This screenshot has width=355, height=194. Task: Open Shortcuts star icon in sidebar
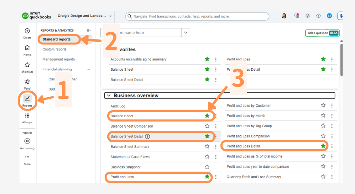(x=27, y=65)
